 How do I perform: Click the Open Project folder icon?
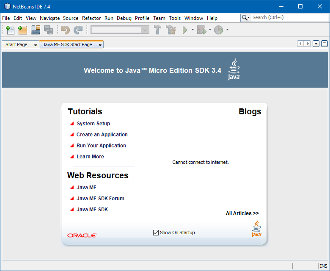click(36, 30)
